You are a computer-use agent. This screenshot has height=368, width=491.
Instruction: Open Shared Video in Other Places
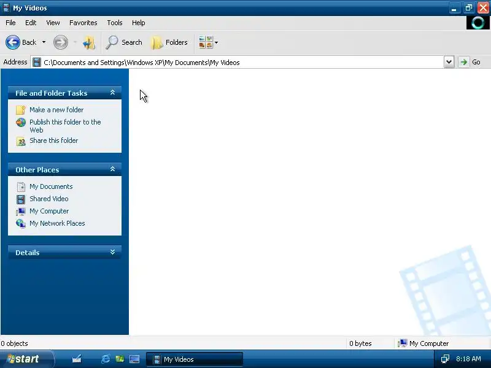pos(49,199)
